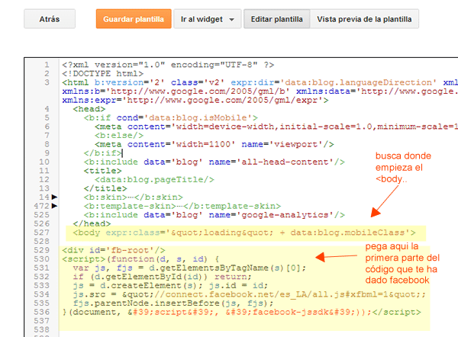Image resolution: width=458 pixels, height=337 pixels.
Task: Save with the Guardar plantilla button
Action: coord(134,19)
